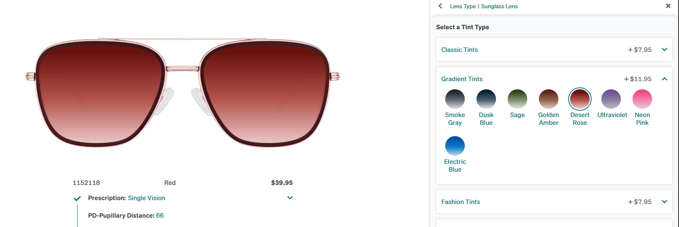Expand the Fashion Tints section chevron

pos(665,202)
